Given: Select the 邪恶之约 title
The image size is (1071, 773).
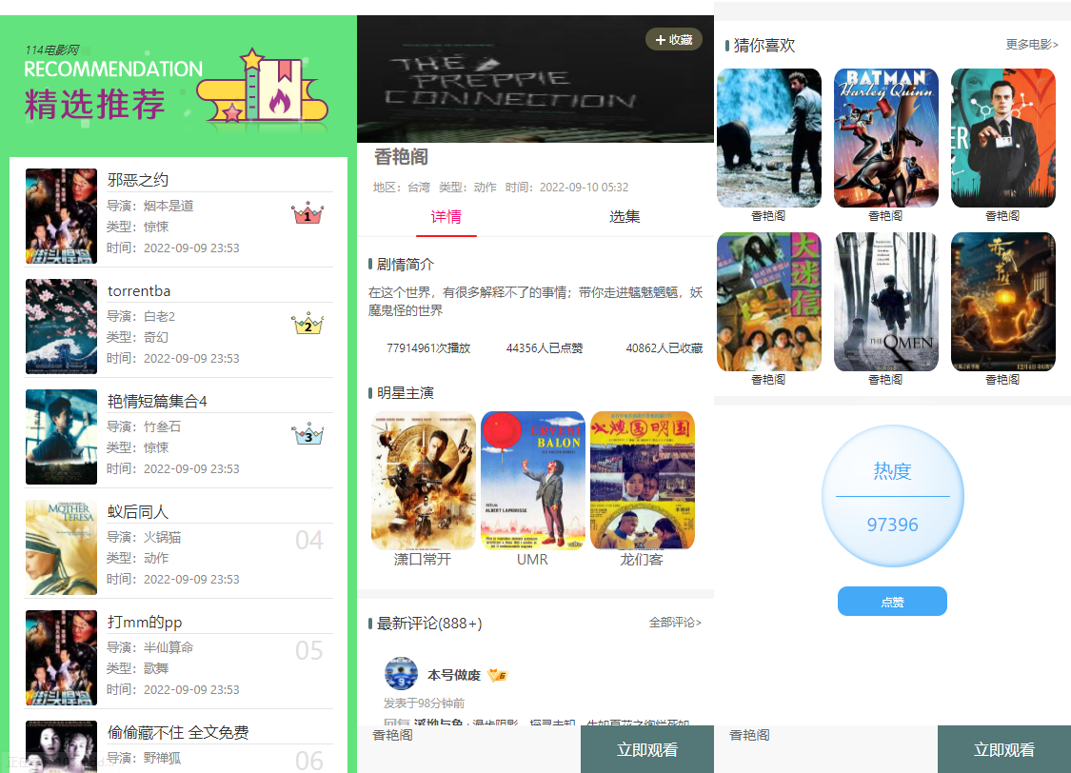Looking at the screenshot, I should [x=138, y=180].
